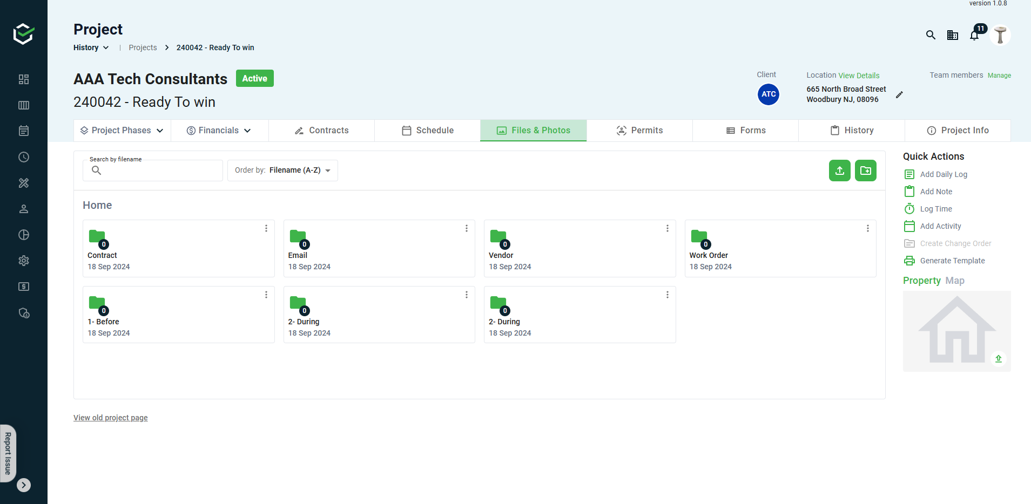Open the dashboard grid icon in the sidebar
Viewport: 1031px width, 504px height.
(24, 79)
